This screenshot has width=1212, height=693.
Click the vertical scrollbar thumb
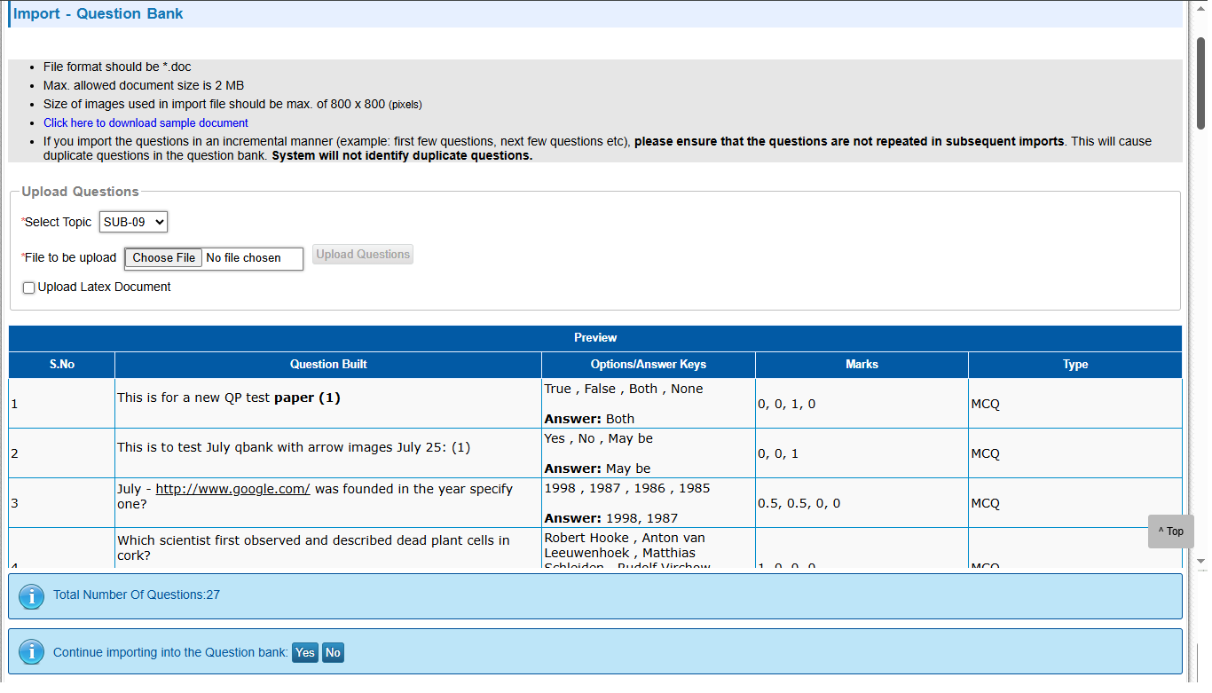(1200, 84)
